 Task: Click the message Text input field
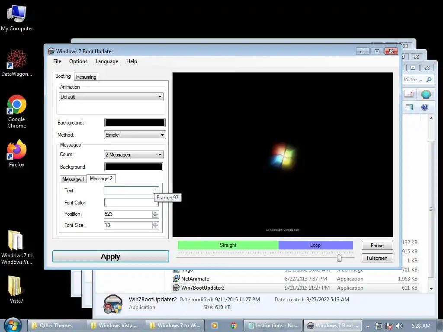(x=132, y=191)
